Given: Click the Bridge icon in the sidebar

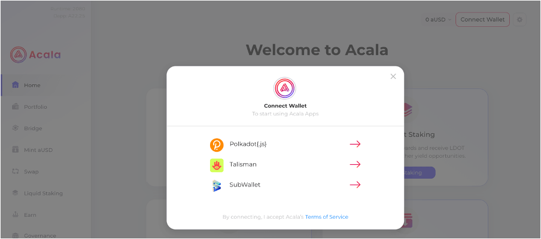Looking at the screenshot, I should coord(15,128).
